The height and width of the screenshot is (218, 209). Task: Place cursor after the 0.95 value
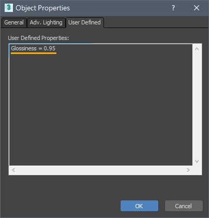(56, 48)
